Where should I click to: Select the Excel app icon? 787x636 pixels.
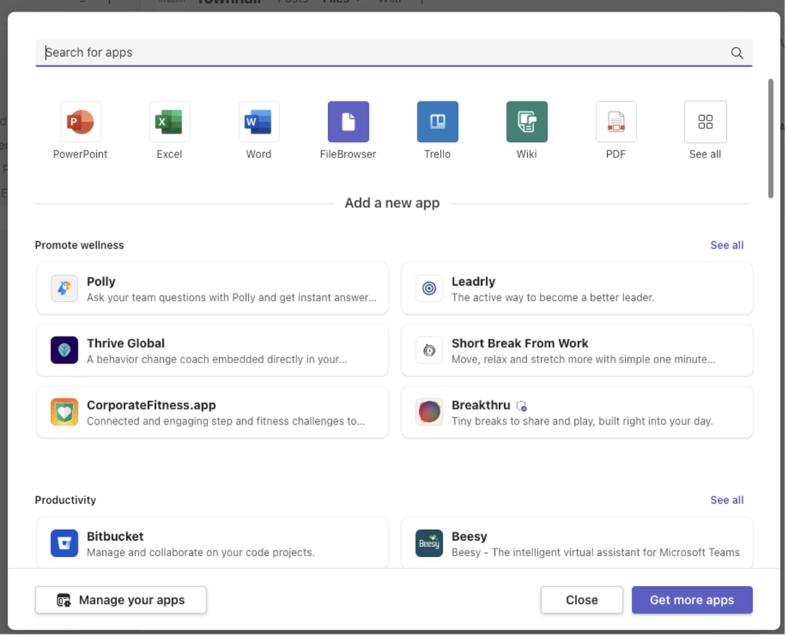170,122
